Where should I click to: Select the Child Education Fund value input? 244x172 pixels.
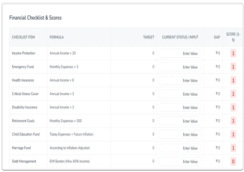[x=180, y=135]
